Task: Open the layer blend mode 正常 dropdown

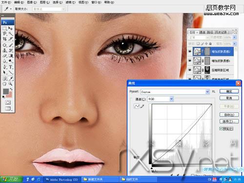Action: pos(199,38)
